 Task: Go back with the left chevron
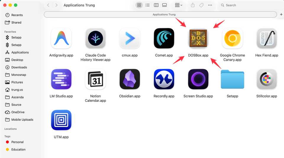pyautogui.click(x=48, y=5)
